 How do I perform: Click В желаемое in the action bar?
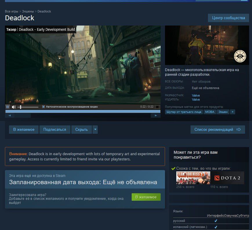pos(24,130)
